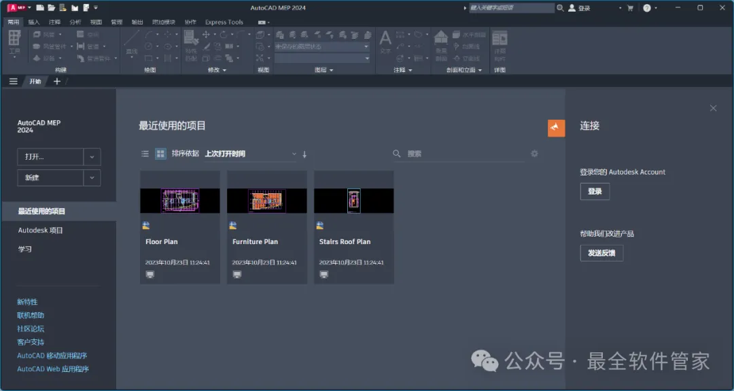The image size is (734, 391).
Task: Switch to the 分析 ribbon tab
Action: [x=75, y=22]
